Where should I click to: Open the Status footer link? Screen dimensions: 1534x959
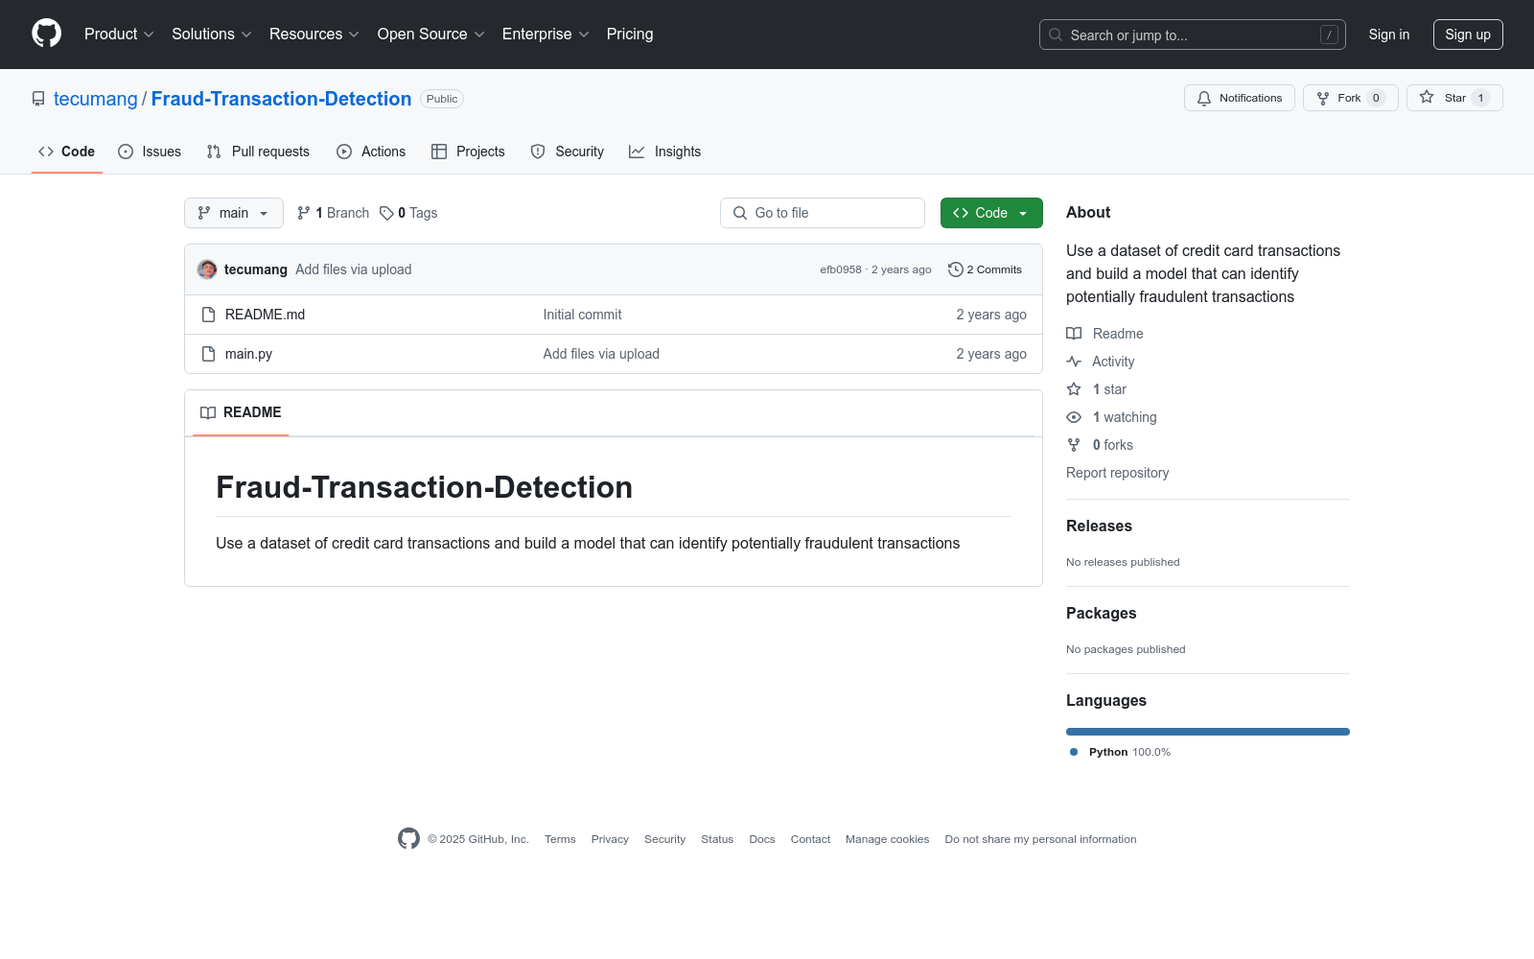point(717,839)
